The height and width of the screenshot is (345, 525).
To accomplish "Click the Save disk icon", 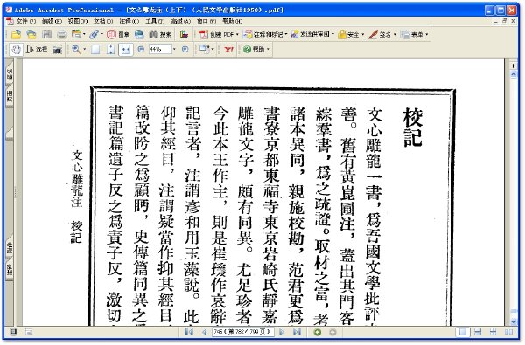I will point(47,34).
